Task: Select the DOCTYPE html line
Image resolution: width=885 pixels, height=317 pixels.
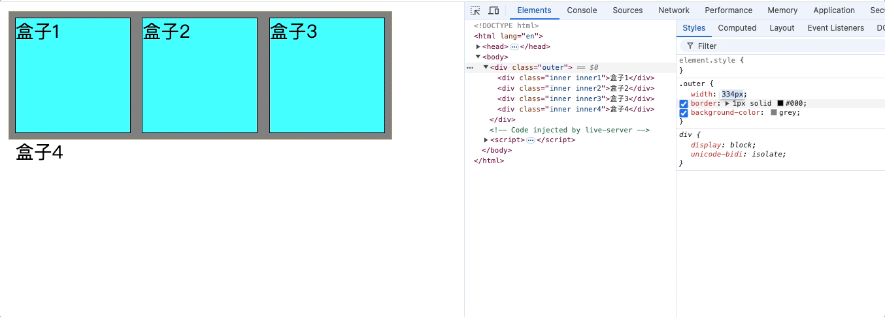Action: [506, 25]
